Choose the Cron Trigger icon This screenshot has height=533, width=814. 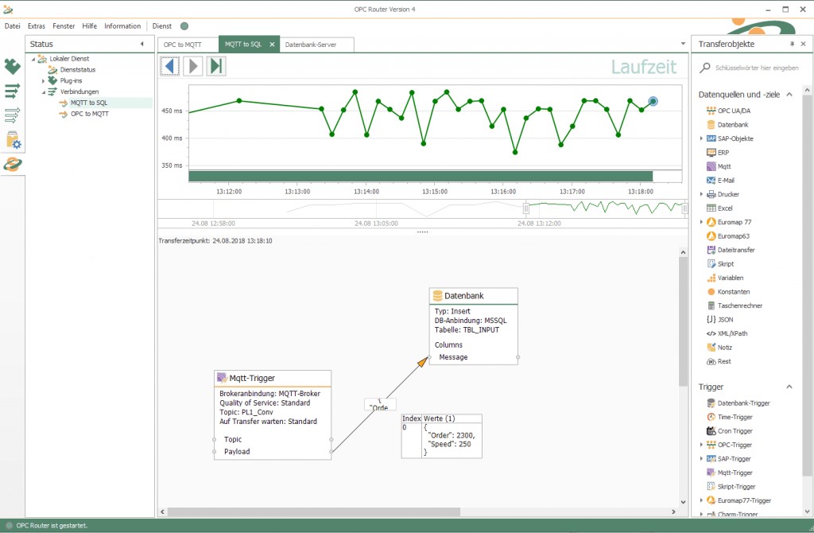pyautogui.click(x=711, y=430)
